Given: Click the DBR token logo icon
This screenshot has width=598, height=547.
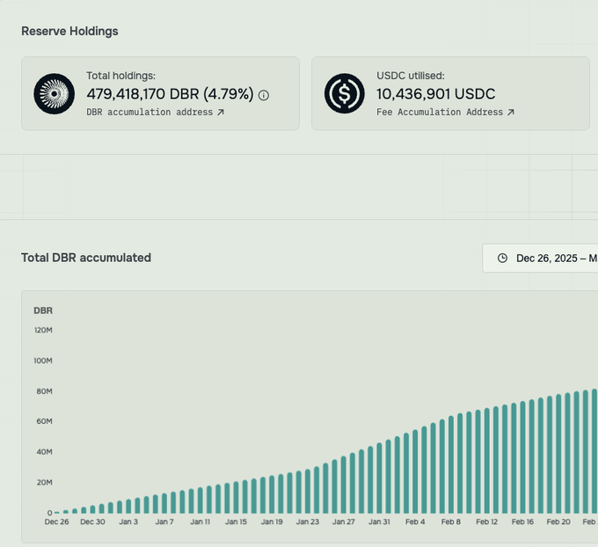Looking at the screenshot, I should click(55, 93).
